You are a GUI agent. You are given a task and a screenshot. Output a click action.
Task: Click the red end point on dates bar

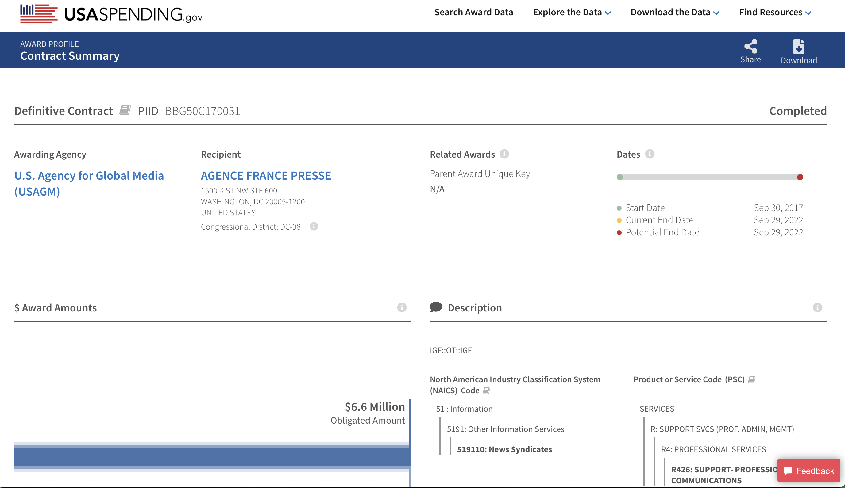[800, 177]
